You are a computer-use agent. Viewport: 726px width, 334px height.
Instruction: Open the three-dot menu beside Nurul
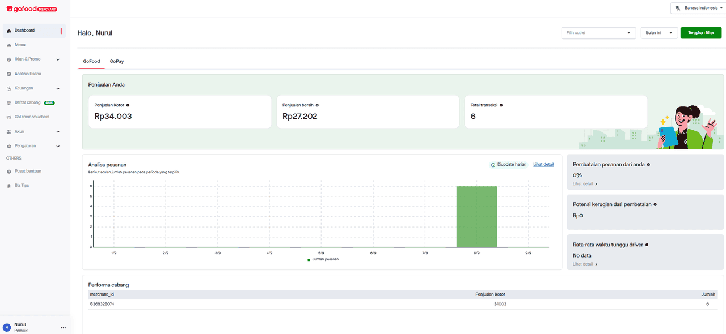pos(64,328)
